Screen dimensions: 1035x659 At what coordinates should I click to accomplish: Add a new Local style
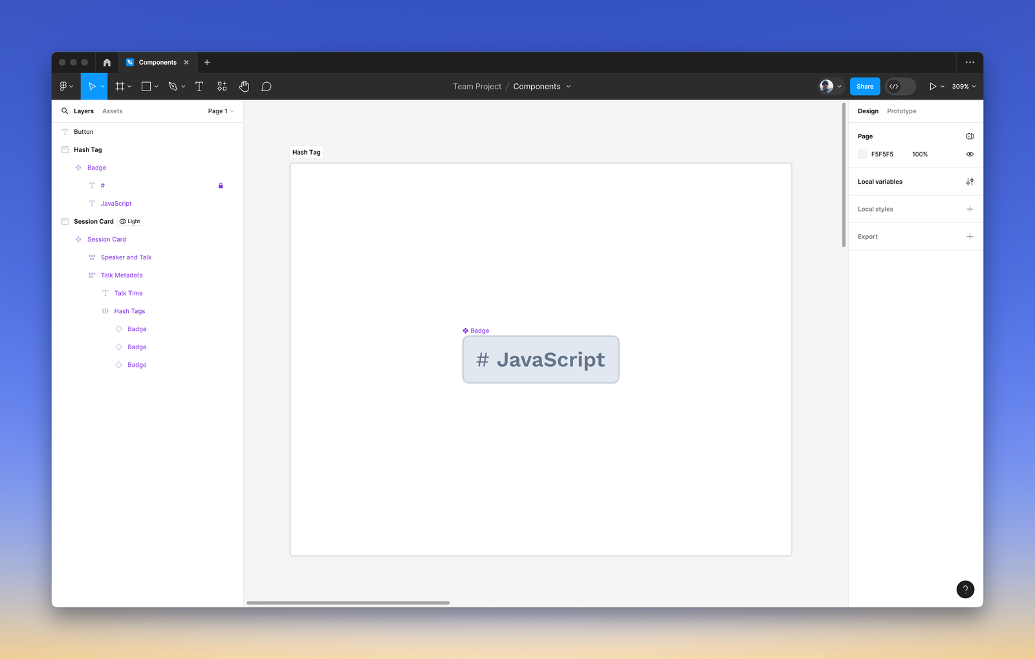[x=969, y=209]
